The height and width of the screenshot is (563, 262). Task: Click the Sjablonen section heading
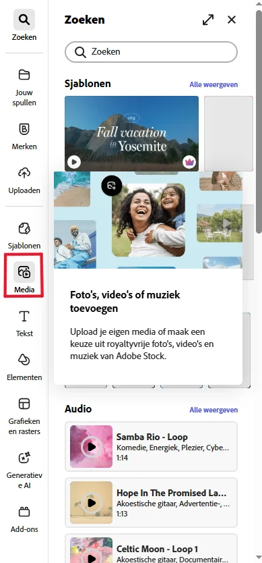[x=88, y=84]
